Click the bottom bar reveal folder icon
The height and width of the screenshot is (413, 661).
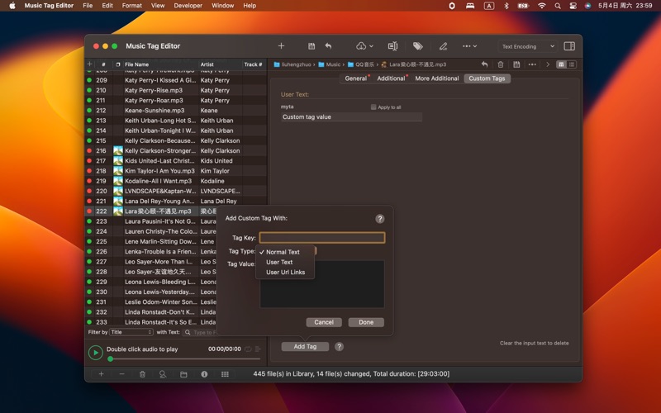[x=183, y=374]
